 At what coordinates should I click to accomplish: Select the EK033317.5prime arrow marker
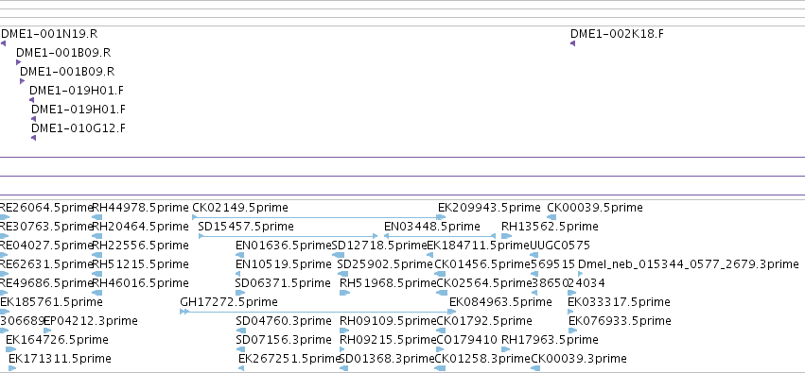[571, 312]
